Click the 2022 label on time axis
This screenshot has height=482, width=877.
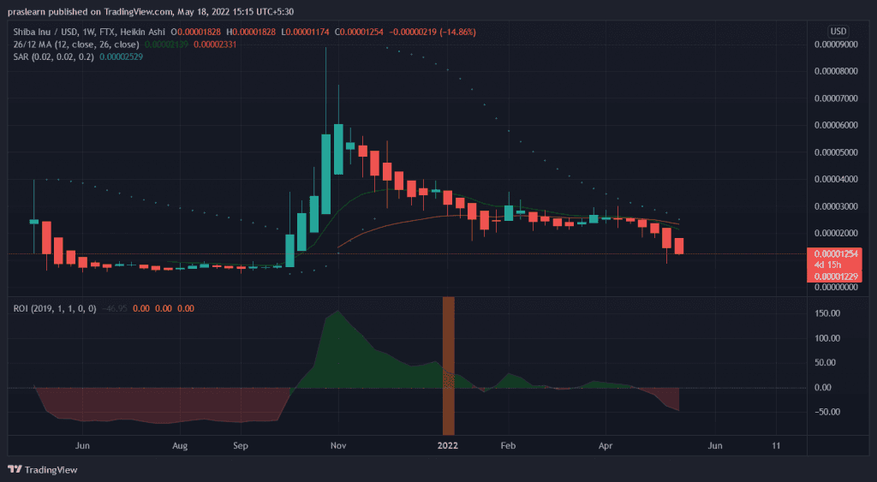click(x=447, y=446)
